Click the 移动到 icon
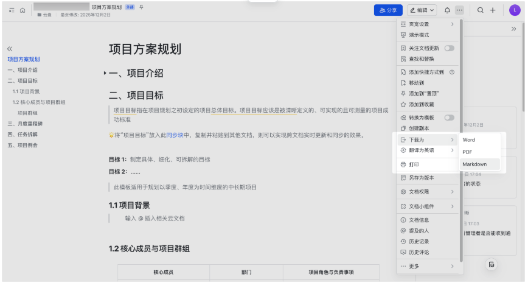Image resolution: width=528 pixels, height=285 pixels. click(x=403, y=83)
